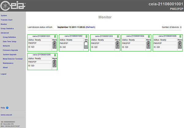Open the Help question mark icon

[7, 108]
